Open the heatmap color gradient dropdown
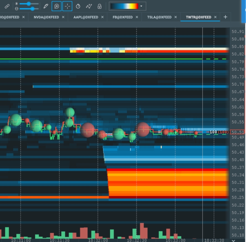Screen dimensions: 246x242 [141, 6]
